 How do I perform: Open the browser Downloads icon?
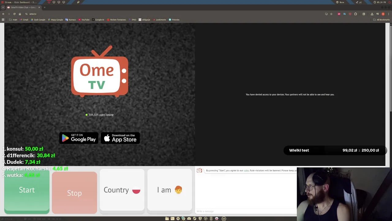(x=372, y=14)
